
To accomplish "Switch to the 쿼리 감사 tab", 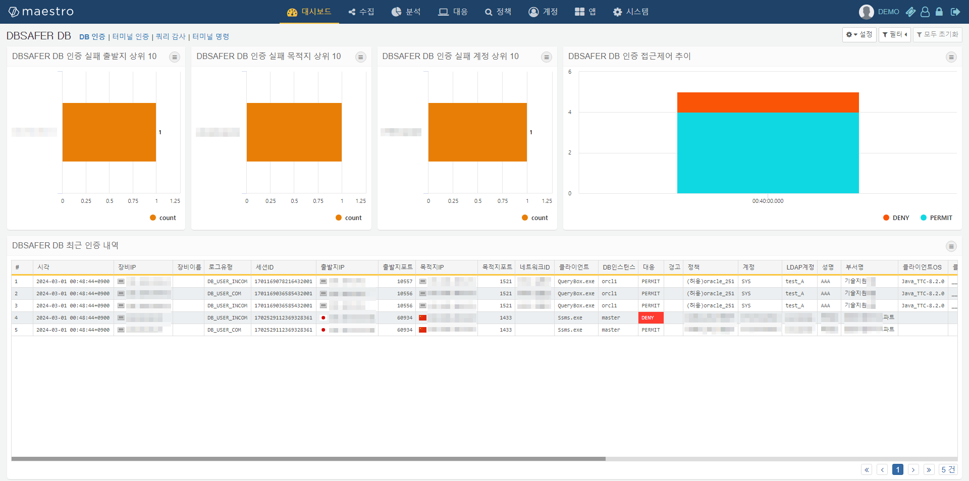I will 171,36.
